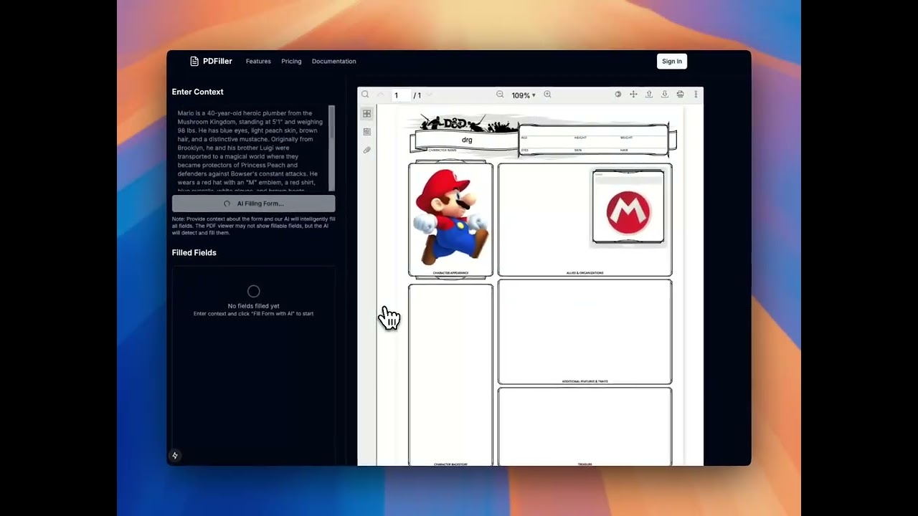Zoom in on the PDF
The width and height of the screenshot is (918, 516).
point(547,95)
